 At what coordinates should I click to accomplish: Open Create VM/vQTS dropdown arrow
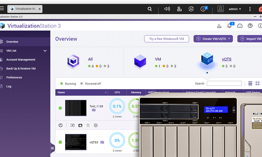click(229, 39)
